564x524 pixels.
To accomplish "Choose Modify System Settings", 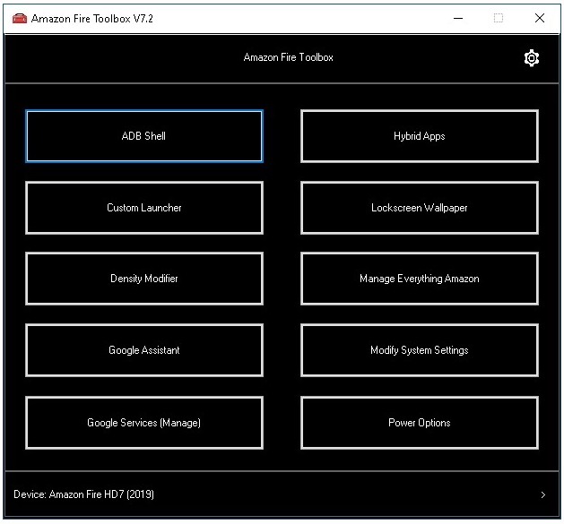I will tap(419, 350).
